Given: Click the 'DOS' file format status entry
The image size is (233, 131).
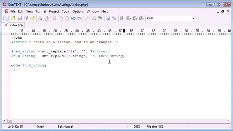Looking at the screenshot, I should pos(137,127).
